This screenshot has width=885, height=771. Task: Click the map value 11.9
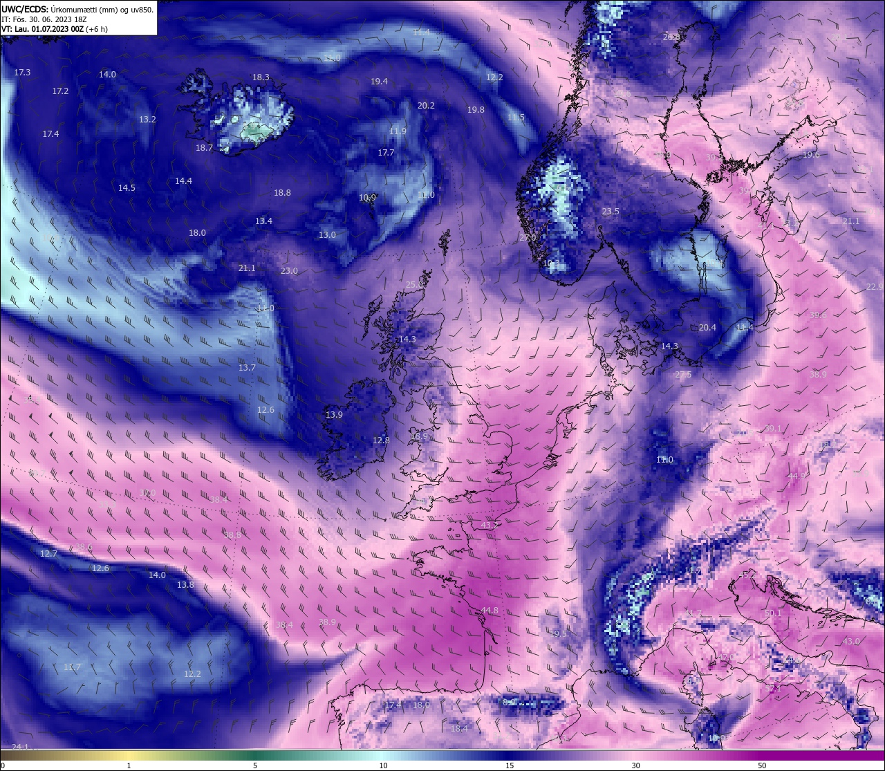pyautogui.click(x=398, y=131)
